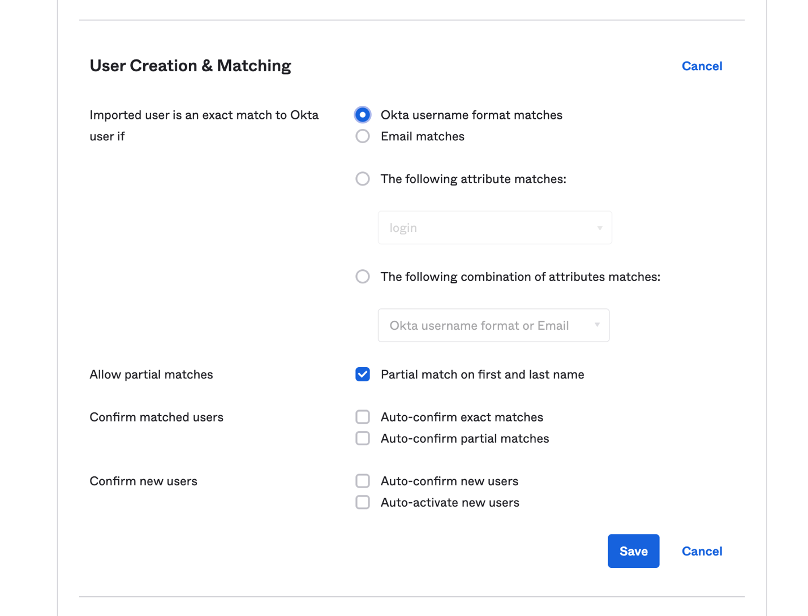Select the "Okta username format matches" radio button
Screen dimensions: 808x616
coord(362,114)
